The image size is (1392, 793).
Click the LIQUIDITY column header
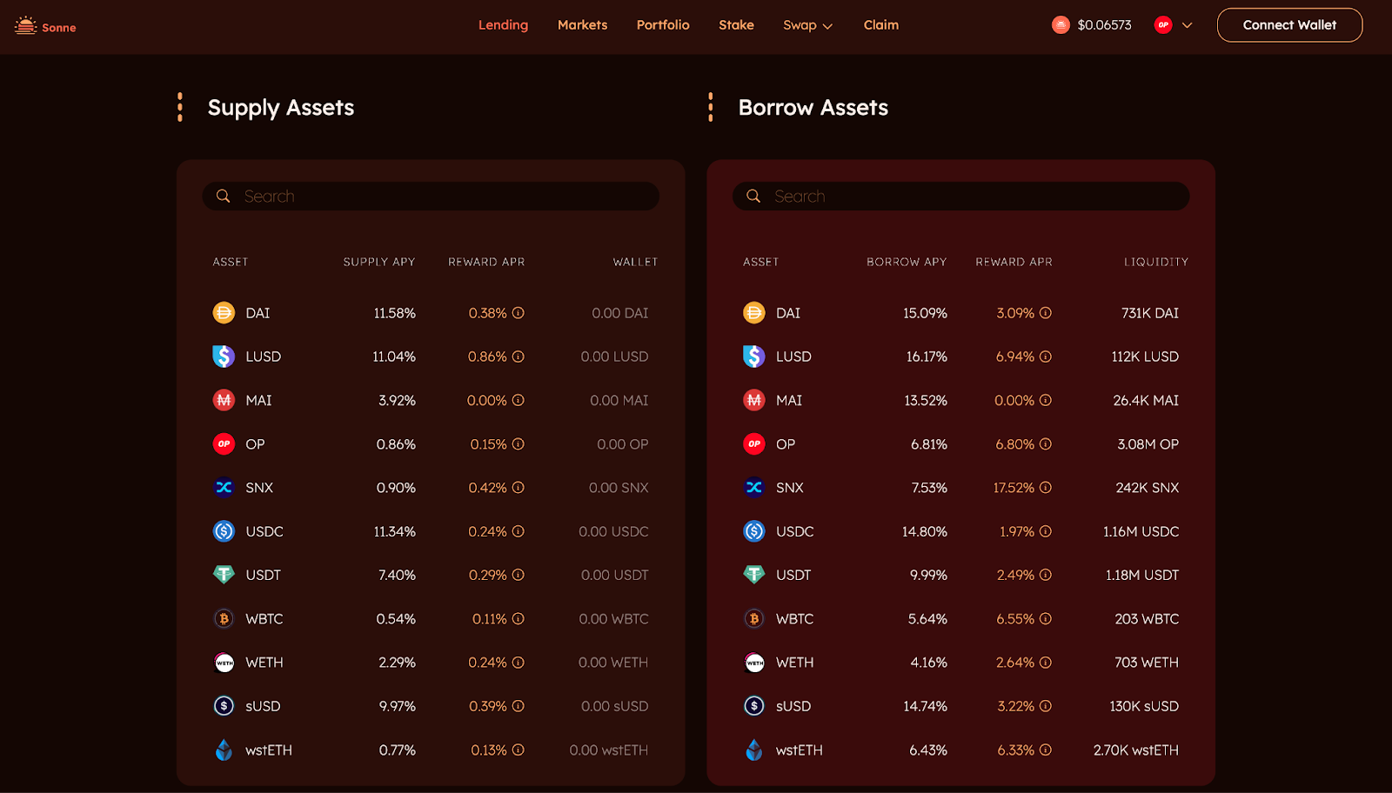(1156, 262)
